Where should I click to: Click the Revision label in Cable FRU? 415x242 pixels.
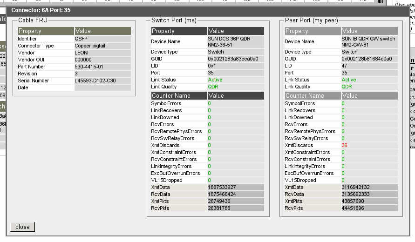pyautogui.click(x=27, y=74)
